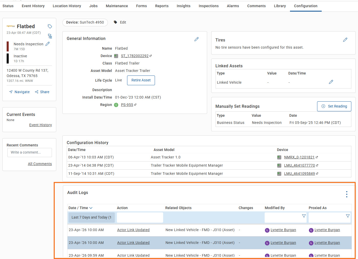Image resolution: width=358 pixels, height=259 pixels.
Task: Open the Inspections tab
Action: pos(209,6)
